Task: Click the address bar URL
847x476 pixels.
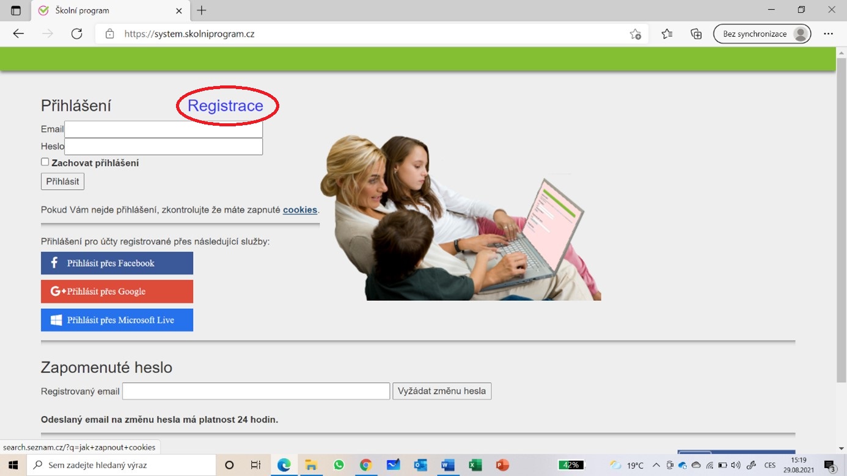Action: (189, 34)
